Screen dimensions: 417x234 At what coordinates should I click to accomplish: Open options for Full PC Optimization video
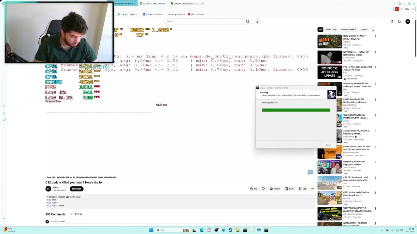tap(375, 147)
